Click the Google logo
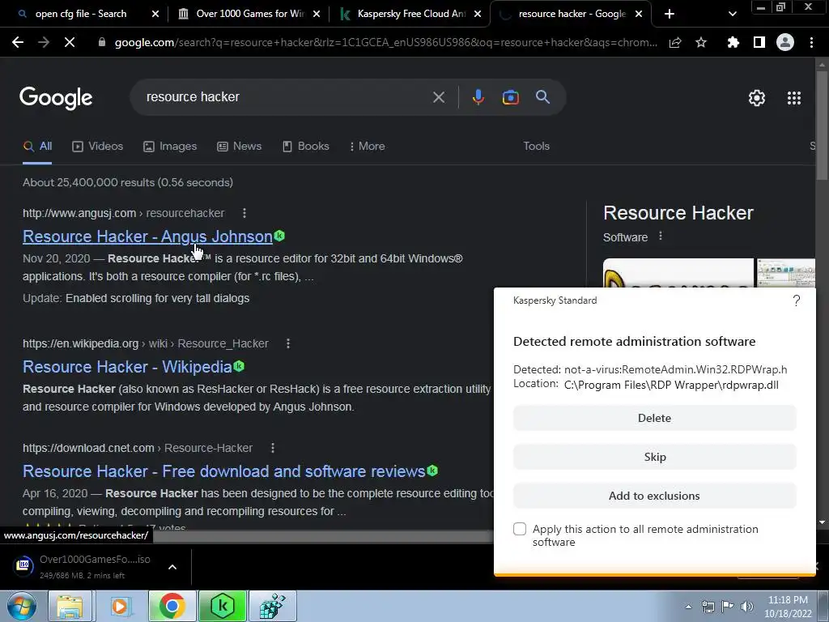829x622 pixels. click(x=56, y=98)
